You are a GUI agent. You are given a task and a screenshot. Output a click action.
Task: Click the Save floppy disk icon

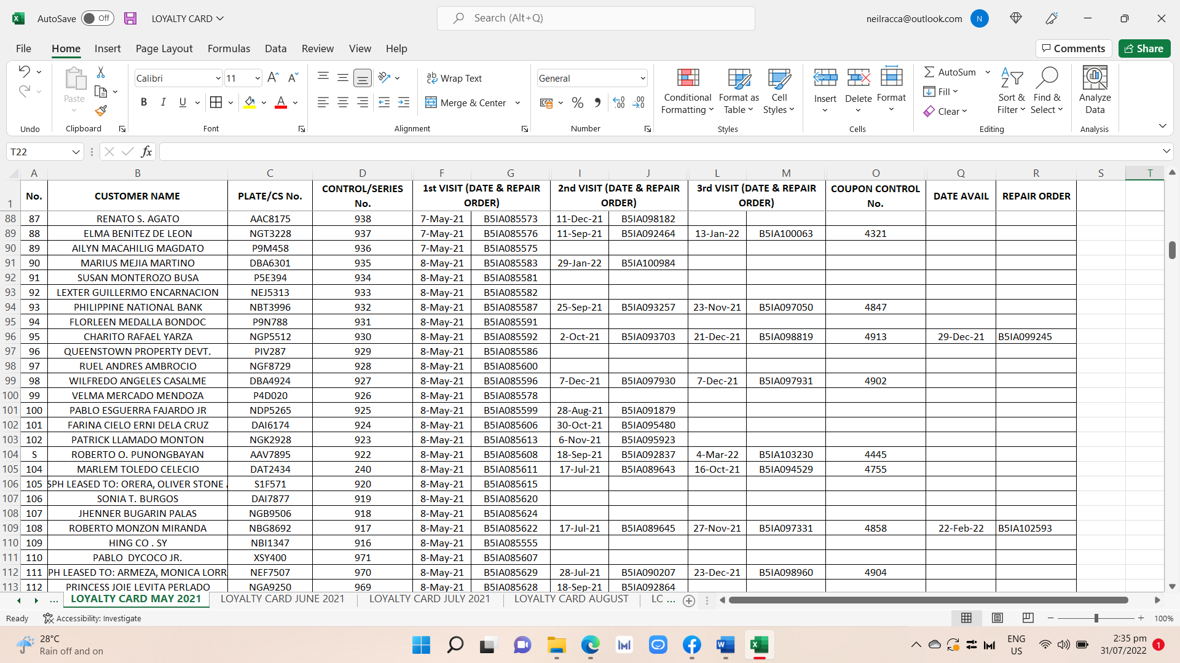click(130, 18)
